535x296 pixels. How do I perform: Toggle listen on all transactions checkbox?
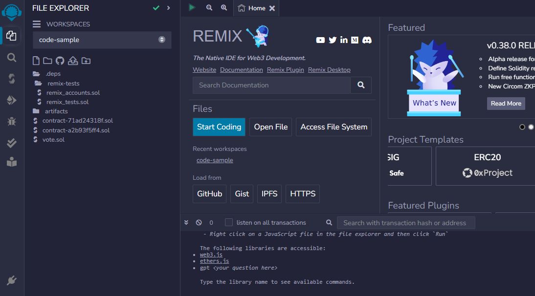pyautogui.click(x=228, y=222)
